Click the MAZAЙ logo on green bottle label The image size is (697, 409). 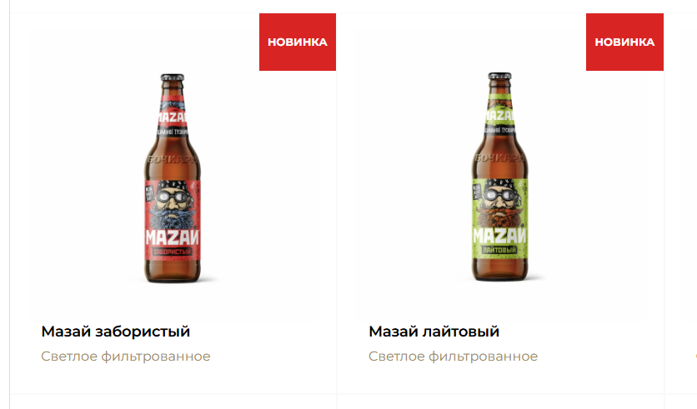(499, 236)
